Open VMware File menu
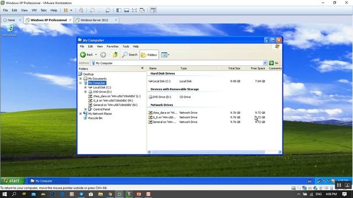The width and height of the screenshot is (353, 198). [6, 10]
